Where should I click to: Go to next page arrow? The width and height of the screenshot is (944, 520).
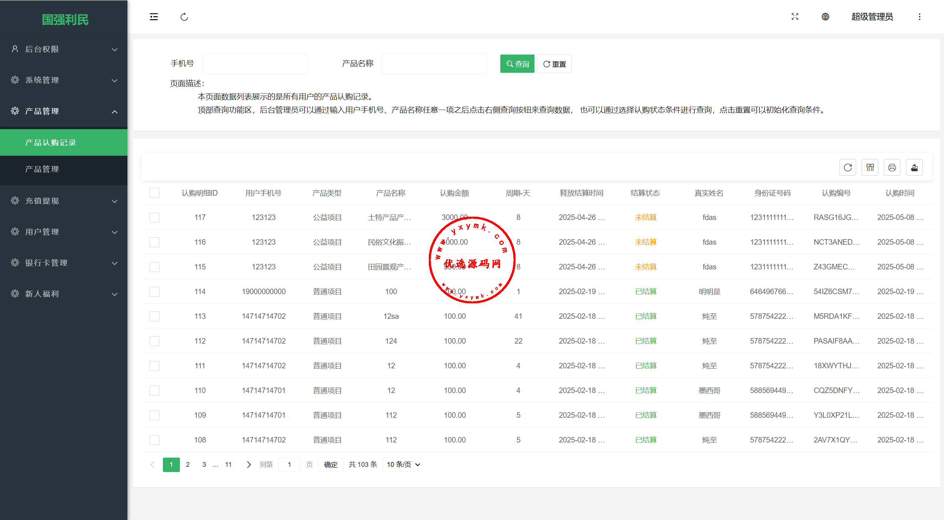tap(249, 465)
